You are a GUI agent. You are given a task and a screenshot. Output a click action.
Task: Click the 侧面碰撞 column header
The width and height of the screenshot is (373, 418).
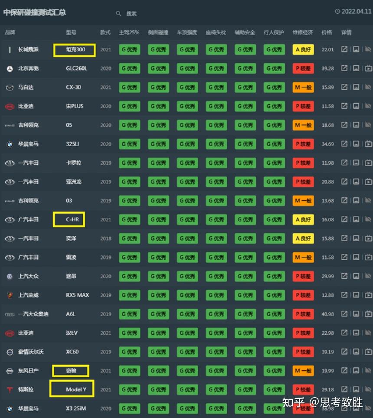(158, 33)
